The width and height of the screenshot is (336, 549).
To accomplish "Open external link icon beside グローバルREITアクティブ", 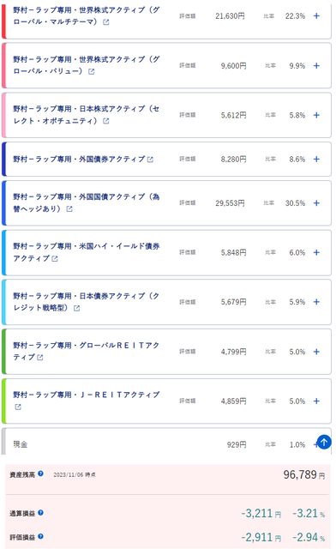I will pyautogui.click(x=40, y=357).
